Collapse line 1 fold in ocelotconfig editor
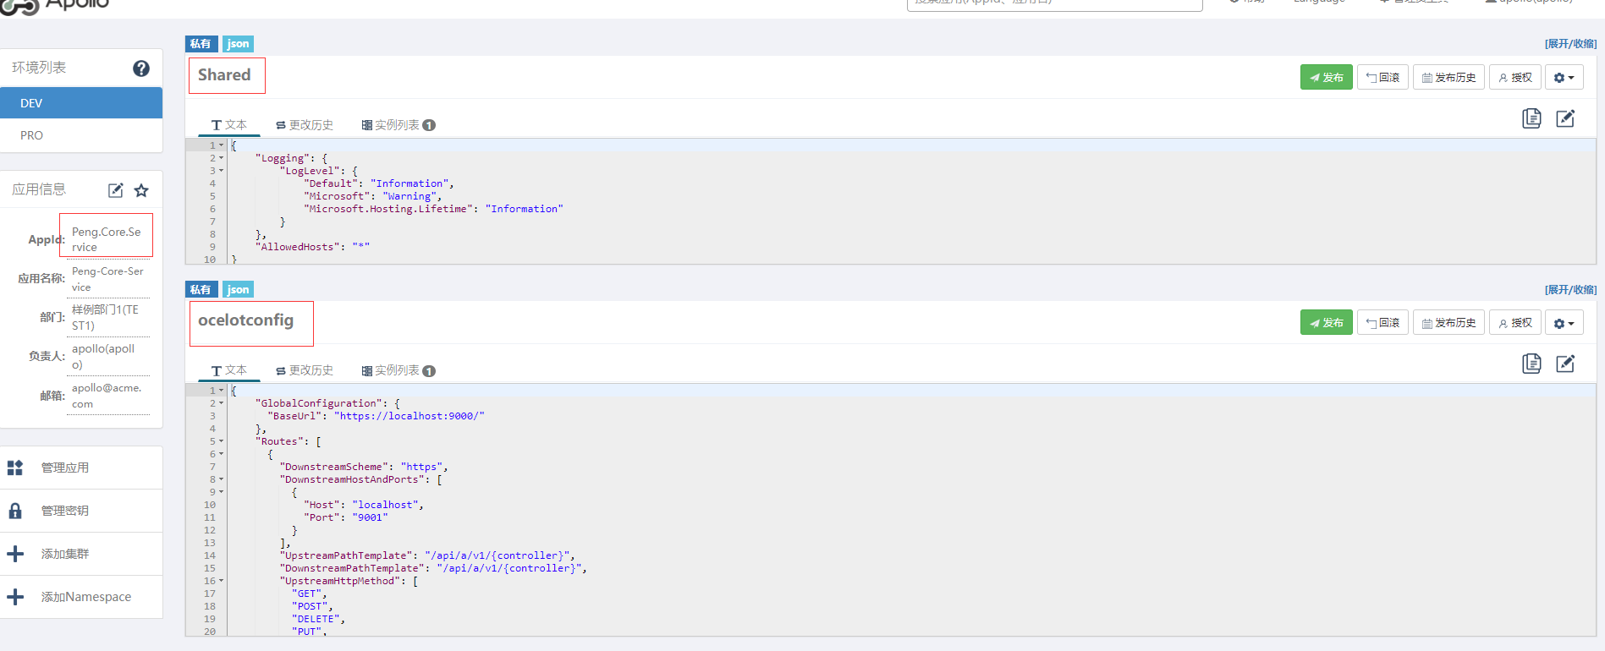The width and height of the screenshot is (1605, 651). tap(222, 391)
